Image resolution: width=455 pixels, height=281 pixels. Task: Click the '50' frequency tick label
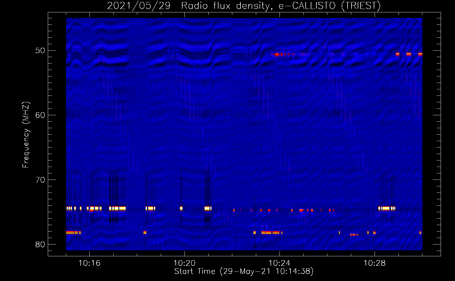40,51
